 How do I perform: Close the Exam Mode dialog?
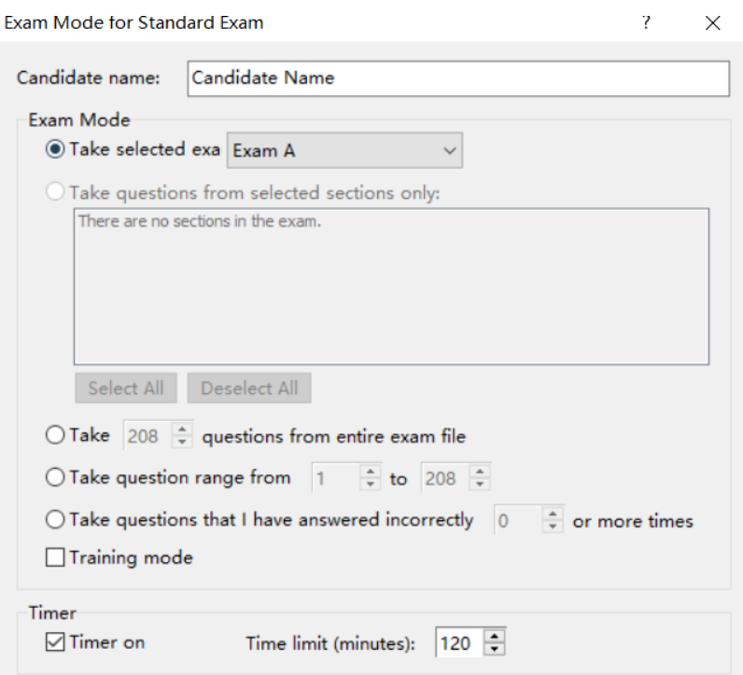click(713, 23)
